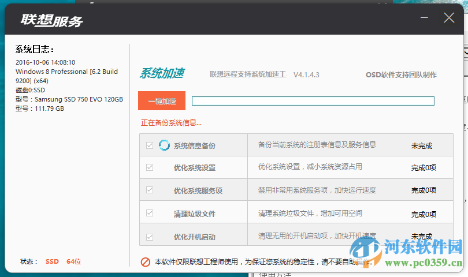Select the 优化系统服务项 row label
This screenshot has height=277, width=468.
[198, 190]
